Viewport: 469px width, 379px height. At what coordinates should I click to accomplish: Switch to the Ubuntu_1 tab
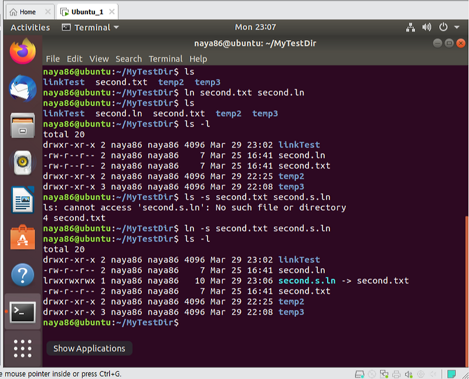pos(86,11)
